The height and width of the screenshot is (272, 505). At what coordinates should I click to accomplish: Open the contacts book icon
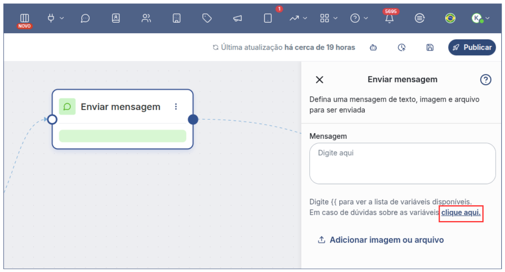pyautogui.click(x=116, y=18)
